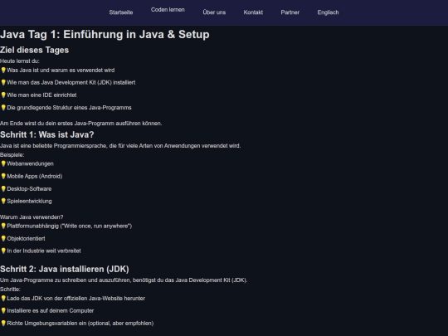Click the bulb icon beside Webanwendungen
Screen dimensions: 448x336
coord(3,163)
